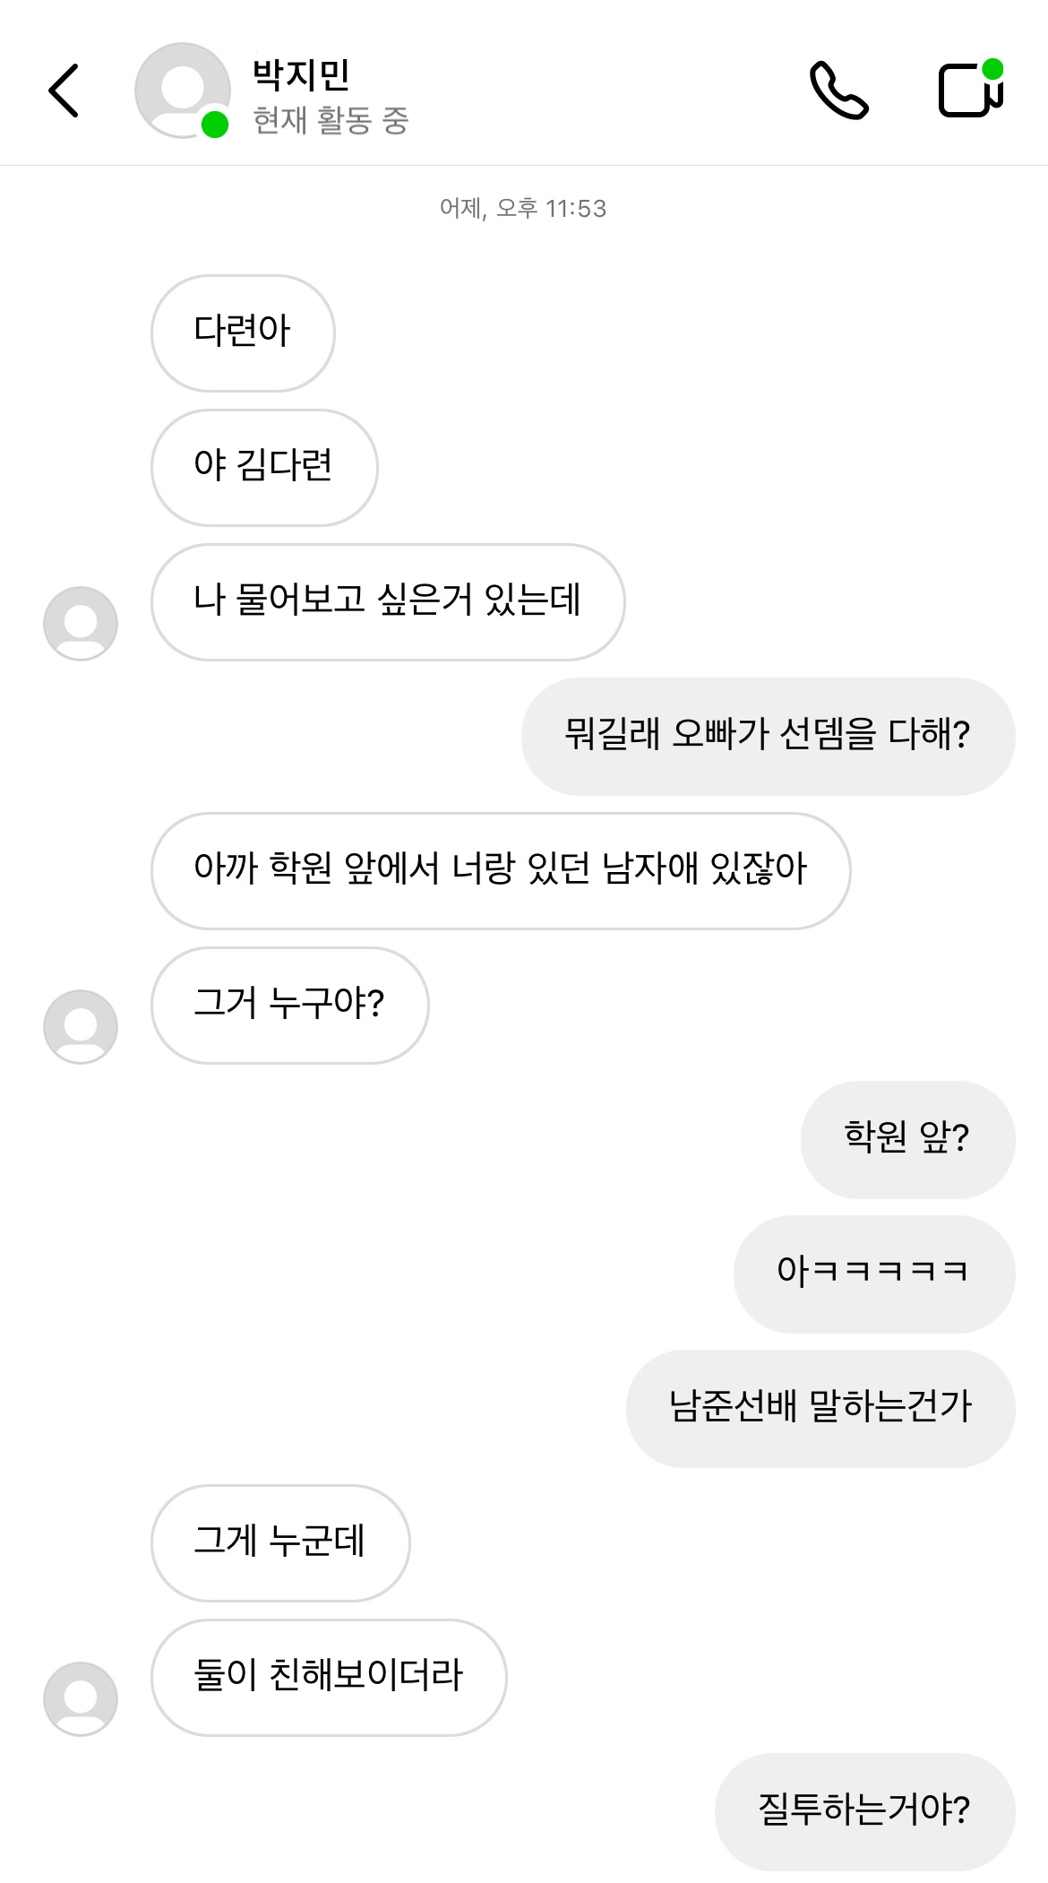The height and width of the screenshot is (1883, 1048).
Task: Open 박지민's header profile picture
Action: click(x=183, y=91)
